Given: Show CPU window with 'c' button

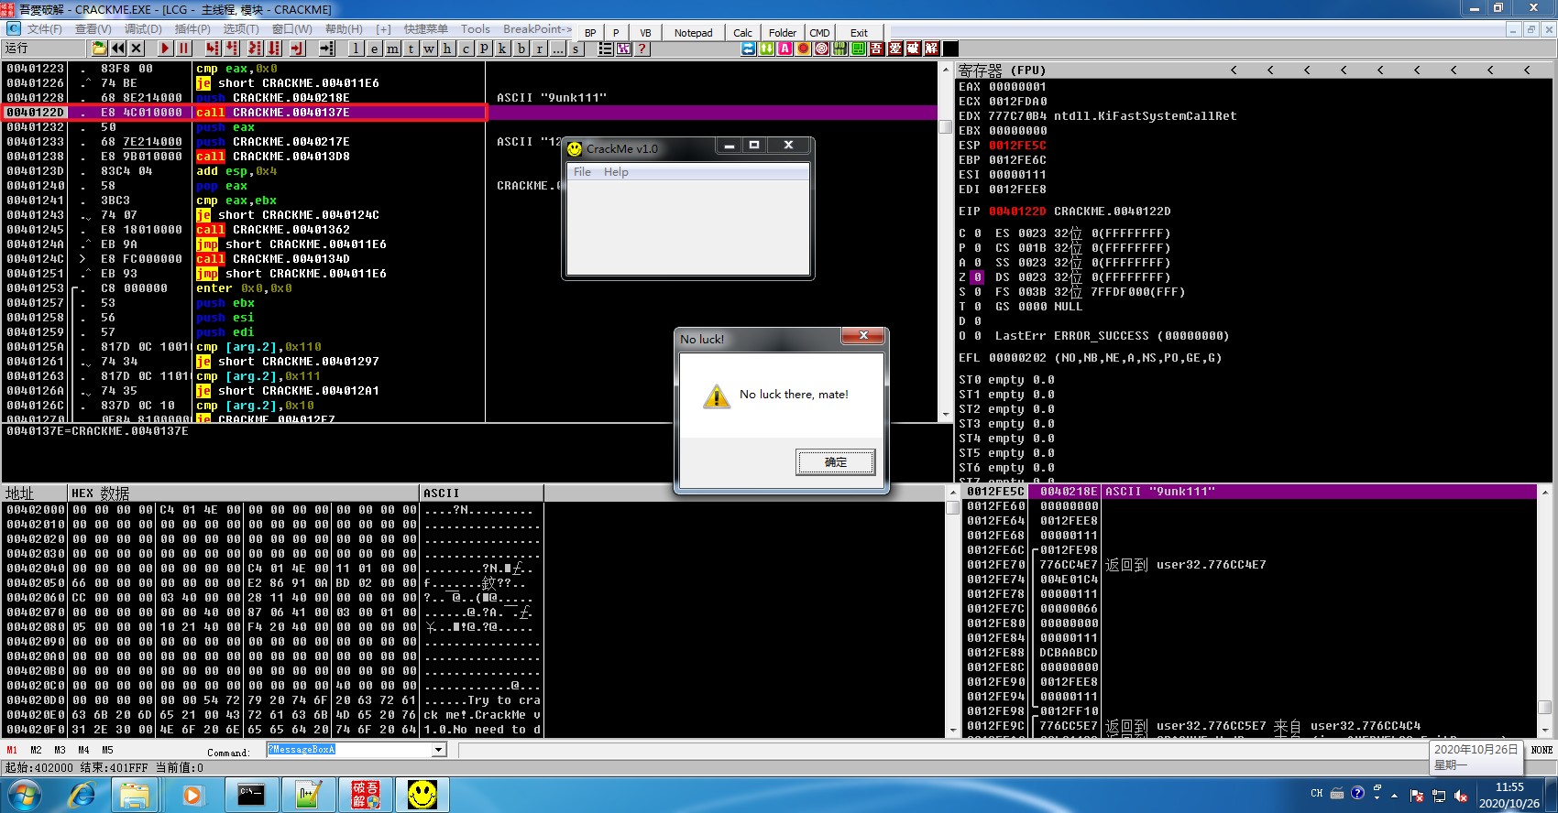Looking at the screenshot, I should 466,49.
